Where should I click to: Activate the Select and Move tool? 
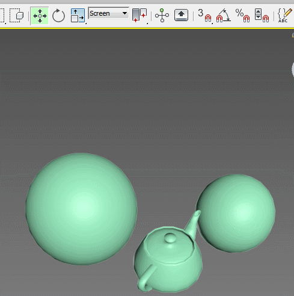[x=40, y=16]
